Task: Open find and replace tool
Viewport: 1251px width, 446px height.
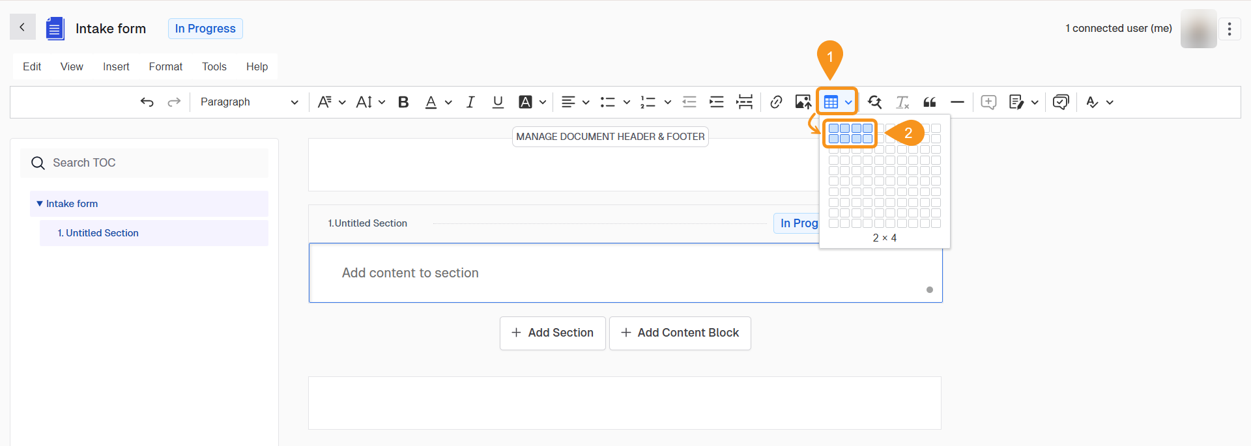Action: (874, 102)
